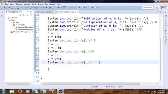This screenshot has height=94, width=168.
Task: Toggle Mark Occurrences highlighted toolbar button
Action: point(65,8)
